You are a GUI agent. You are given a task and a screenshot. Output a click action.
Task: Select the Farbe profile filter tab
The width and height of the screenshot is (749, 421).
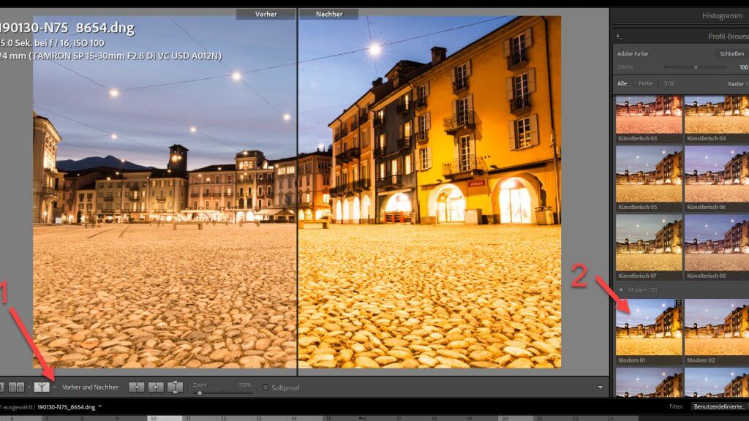coord(645,84)
